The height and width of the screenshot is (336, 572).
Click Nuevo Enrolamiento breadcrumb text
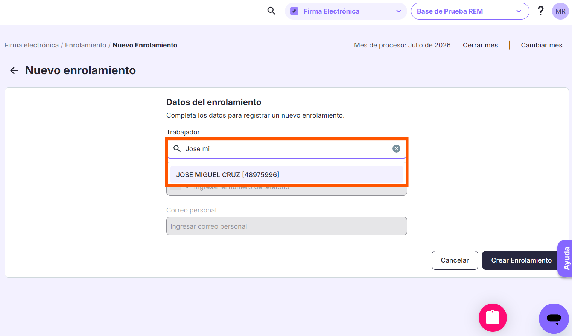[145, 45]
